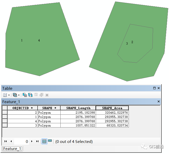
Task: Toggle Show selected records view
Action: click(50, 141)
